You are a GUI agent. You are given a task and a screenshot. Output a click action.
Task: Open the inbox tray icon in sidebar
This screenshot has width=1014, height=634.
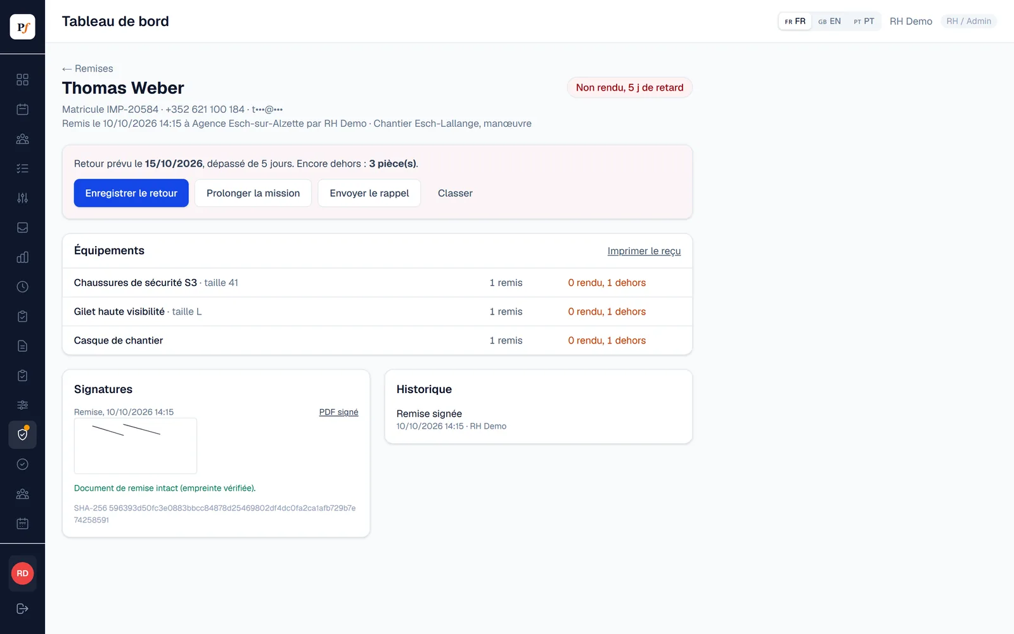[22, 228]
